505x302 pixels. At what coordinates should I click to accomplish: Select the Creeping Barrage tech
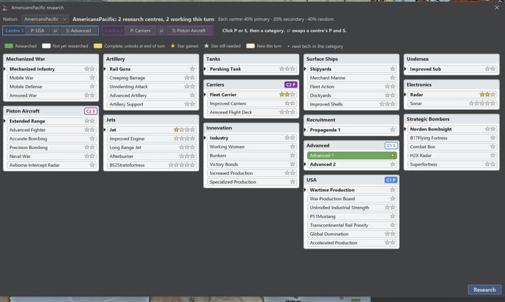pyautogui.click(x=151, y=78)
